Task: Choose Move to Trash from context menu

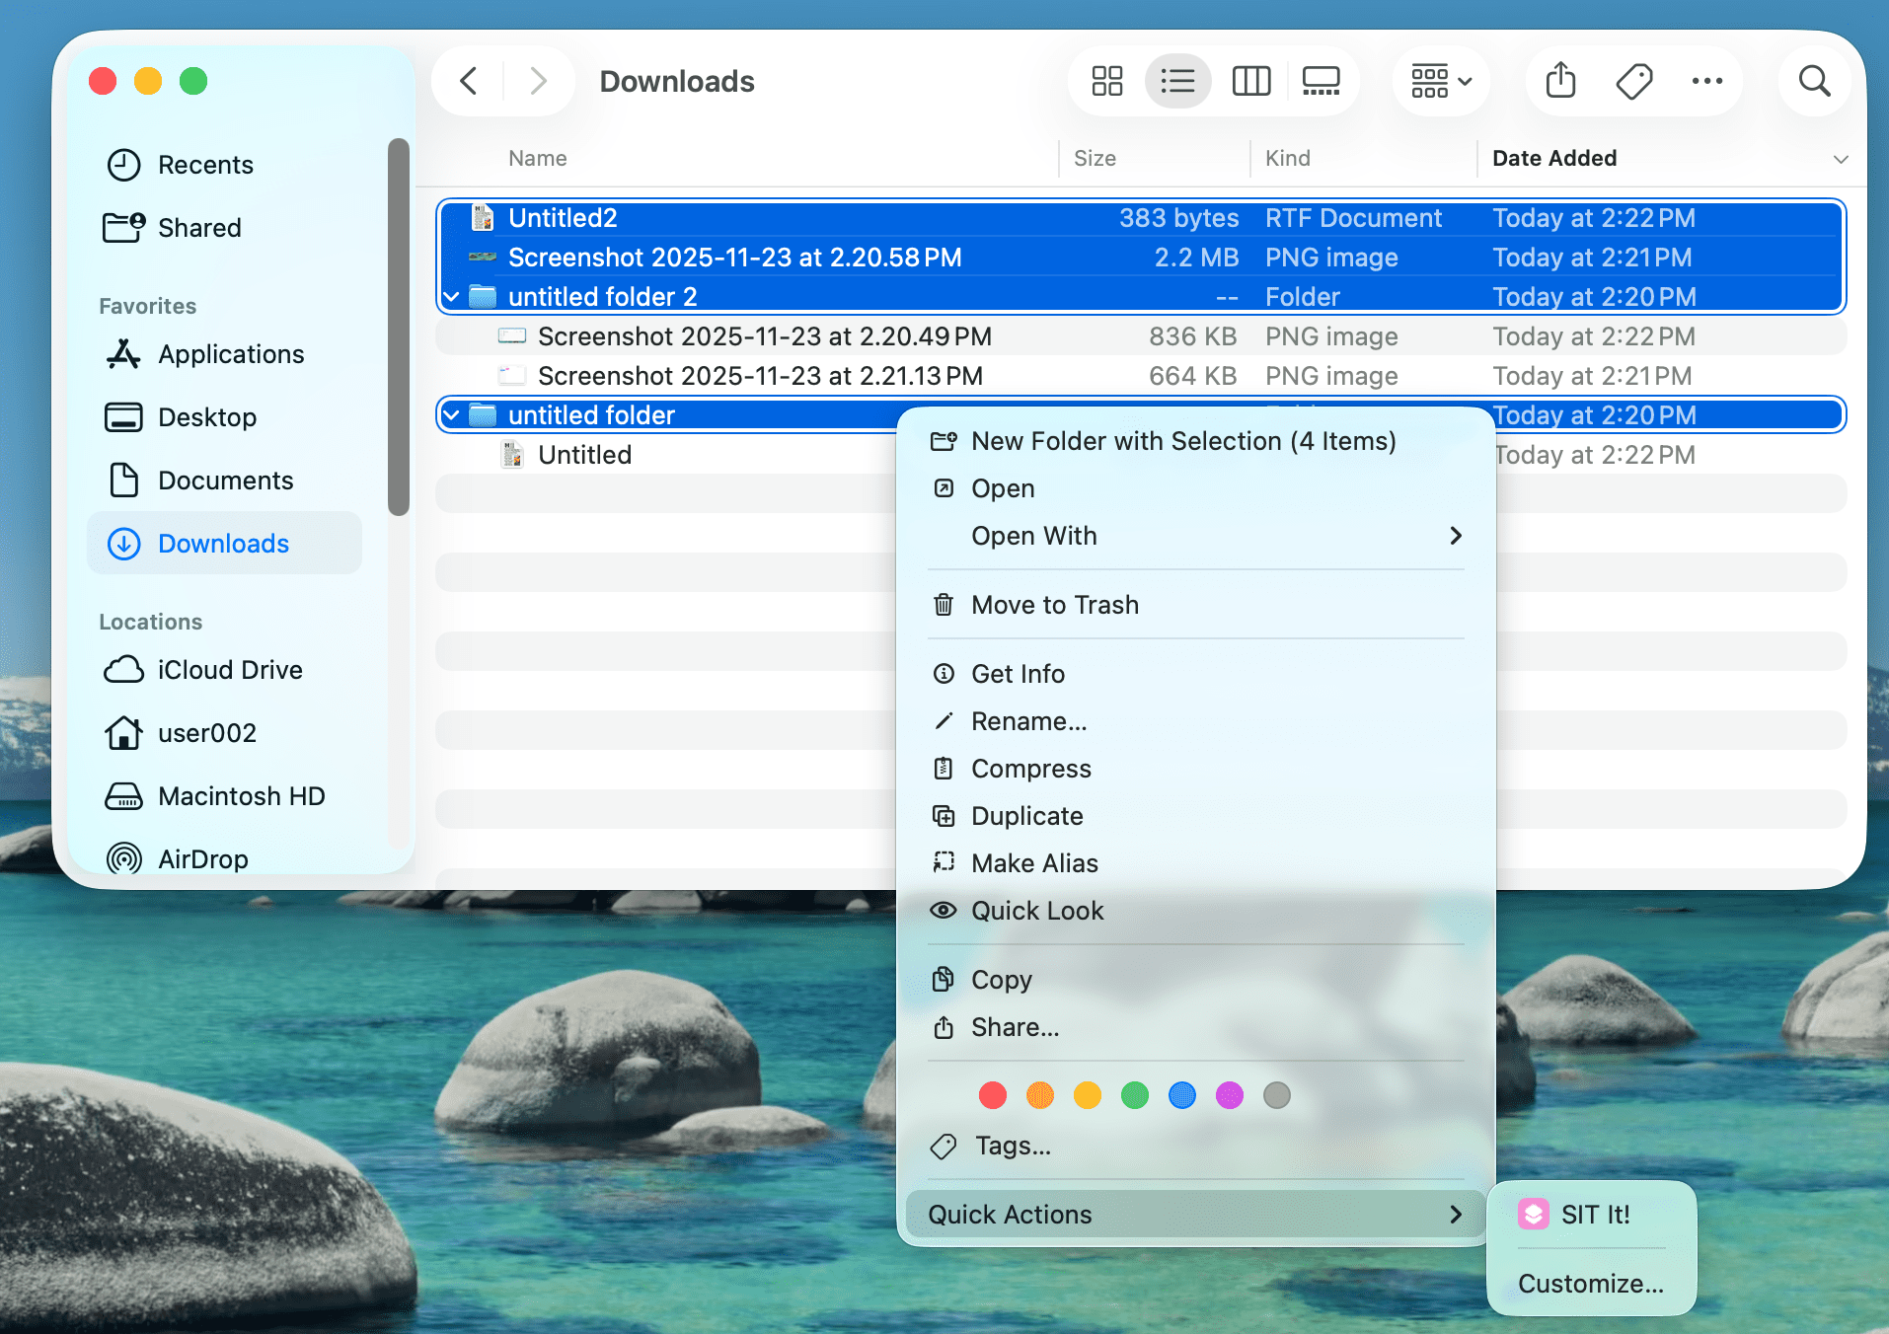Action: (1054, 605)
